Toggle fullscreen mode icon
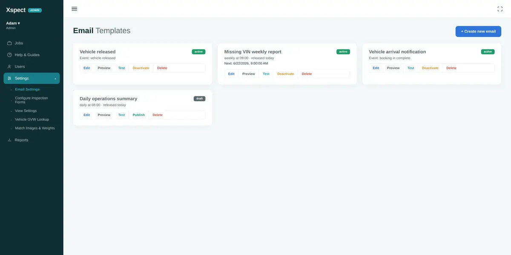Viewport: 511px width, 255px height. tap(500, 9)
